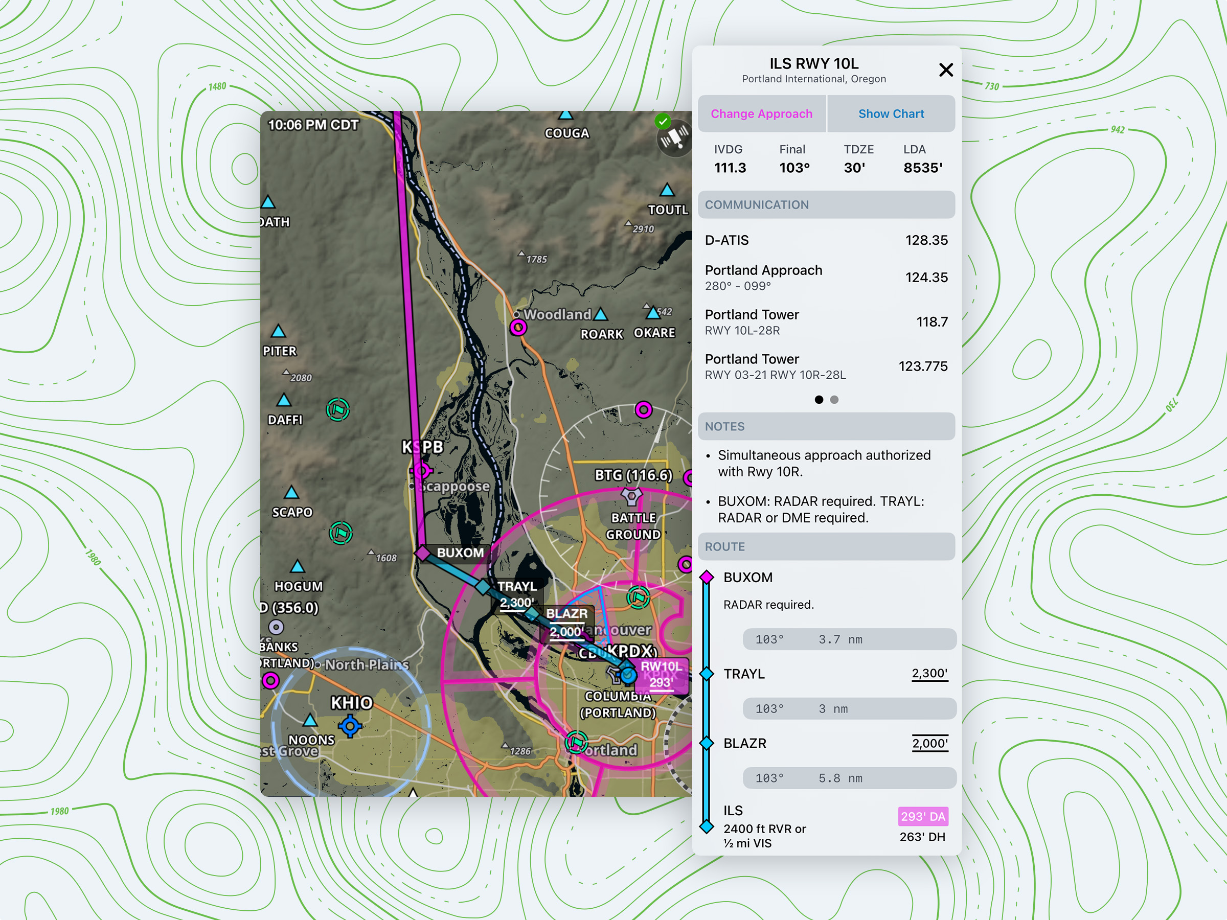1227x920 pixels.
Task: Tap the BANKS VOR circle symbol
Action: pos(276,627)
